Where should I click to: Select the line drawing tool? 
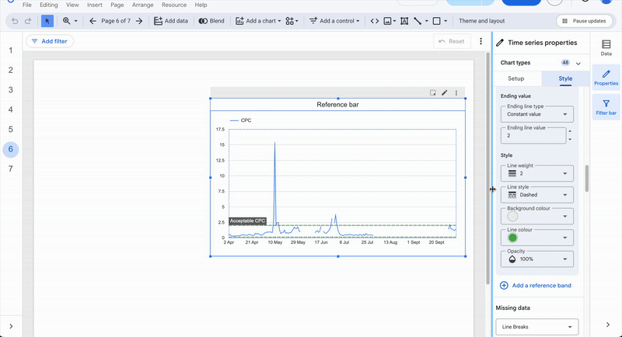click(418, 21)
